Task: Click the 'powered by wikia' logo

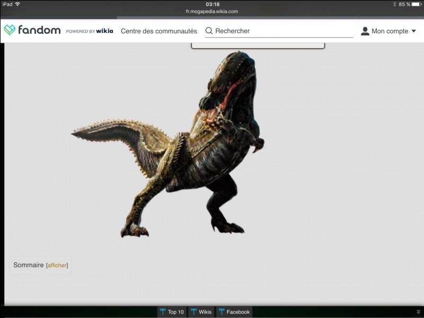Action: point(90,31)
